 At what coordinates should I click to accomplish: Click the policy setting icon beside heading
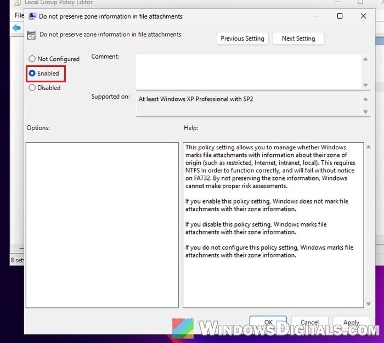[x=31, y=35]
